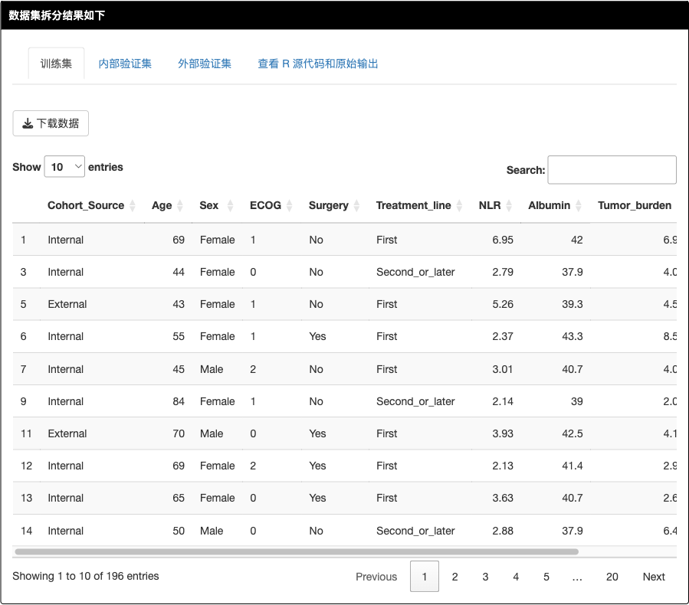Click Age value 50 in row 14
Viewport: 689px width, 605px height.
pos(179,531)
